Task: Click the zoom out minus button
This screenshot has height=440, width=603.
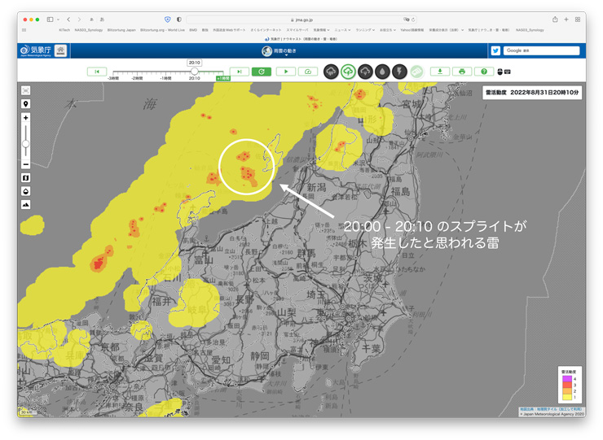Action: 26,163
